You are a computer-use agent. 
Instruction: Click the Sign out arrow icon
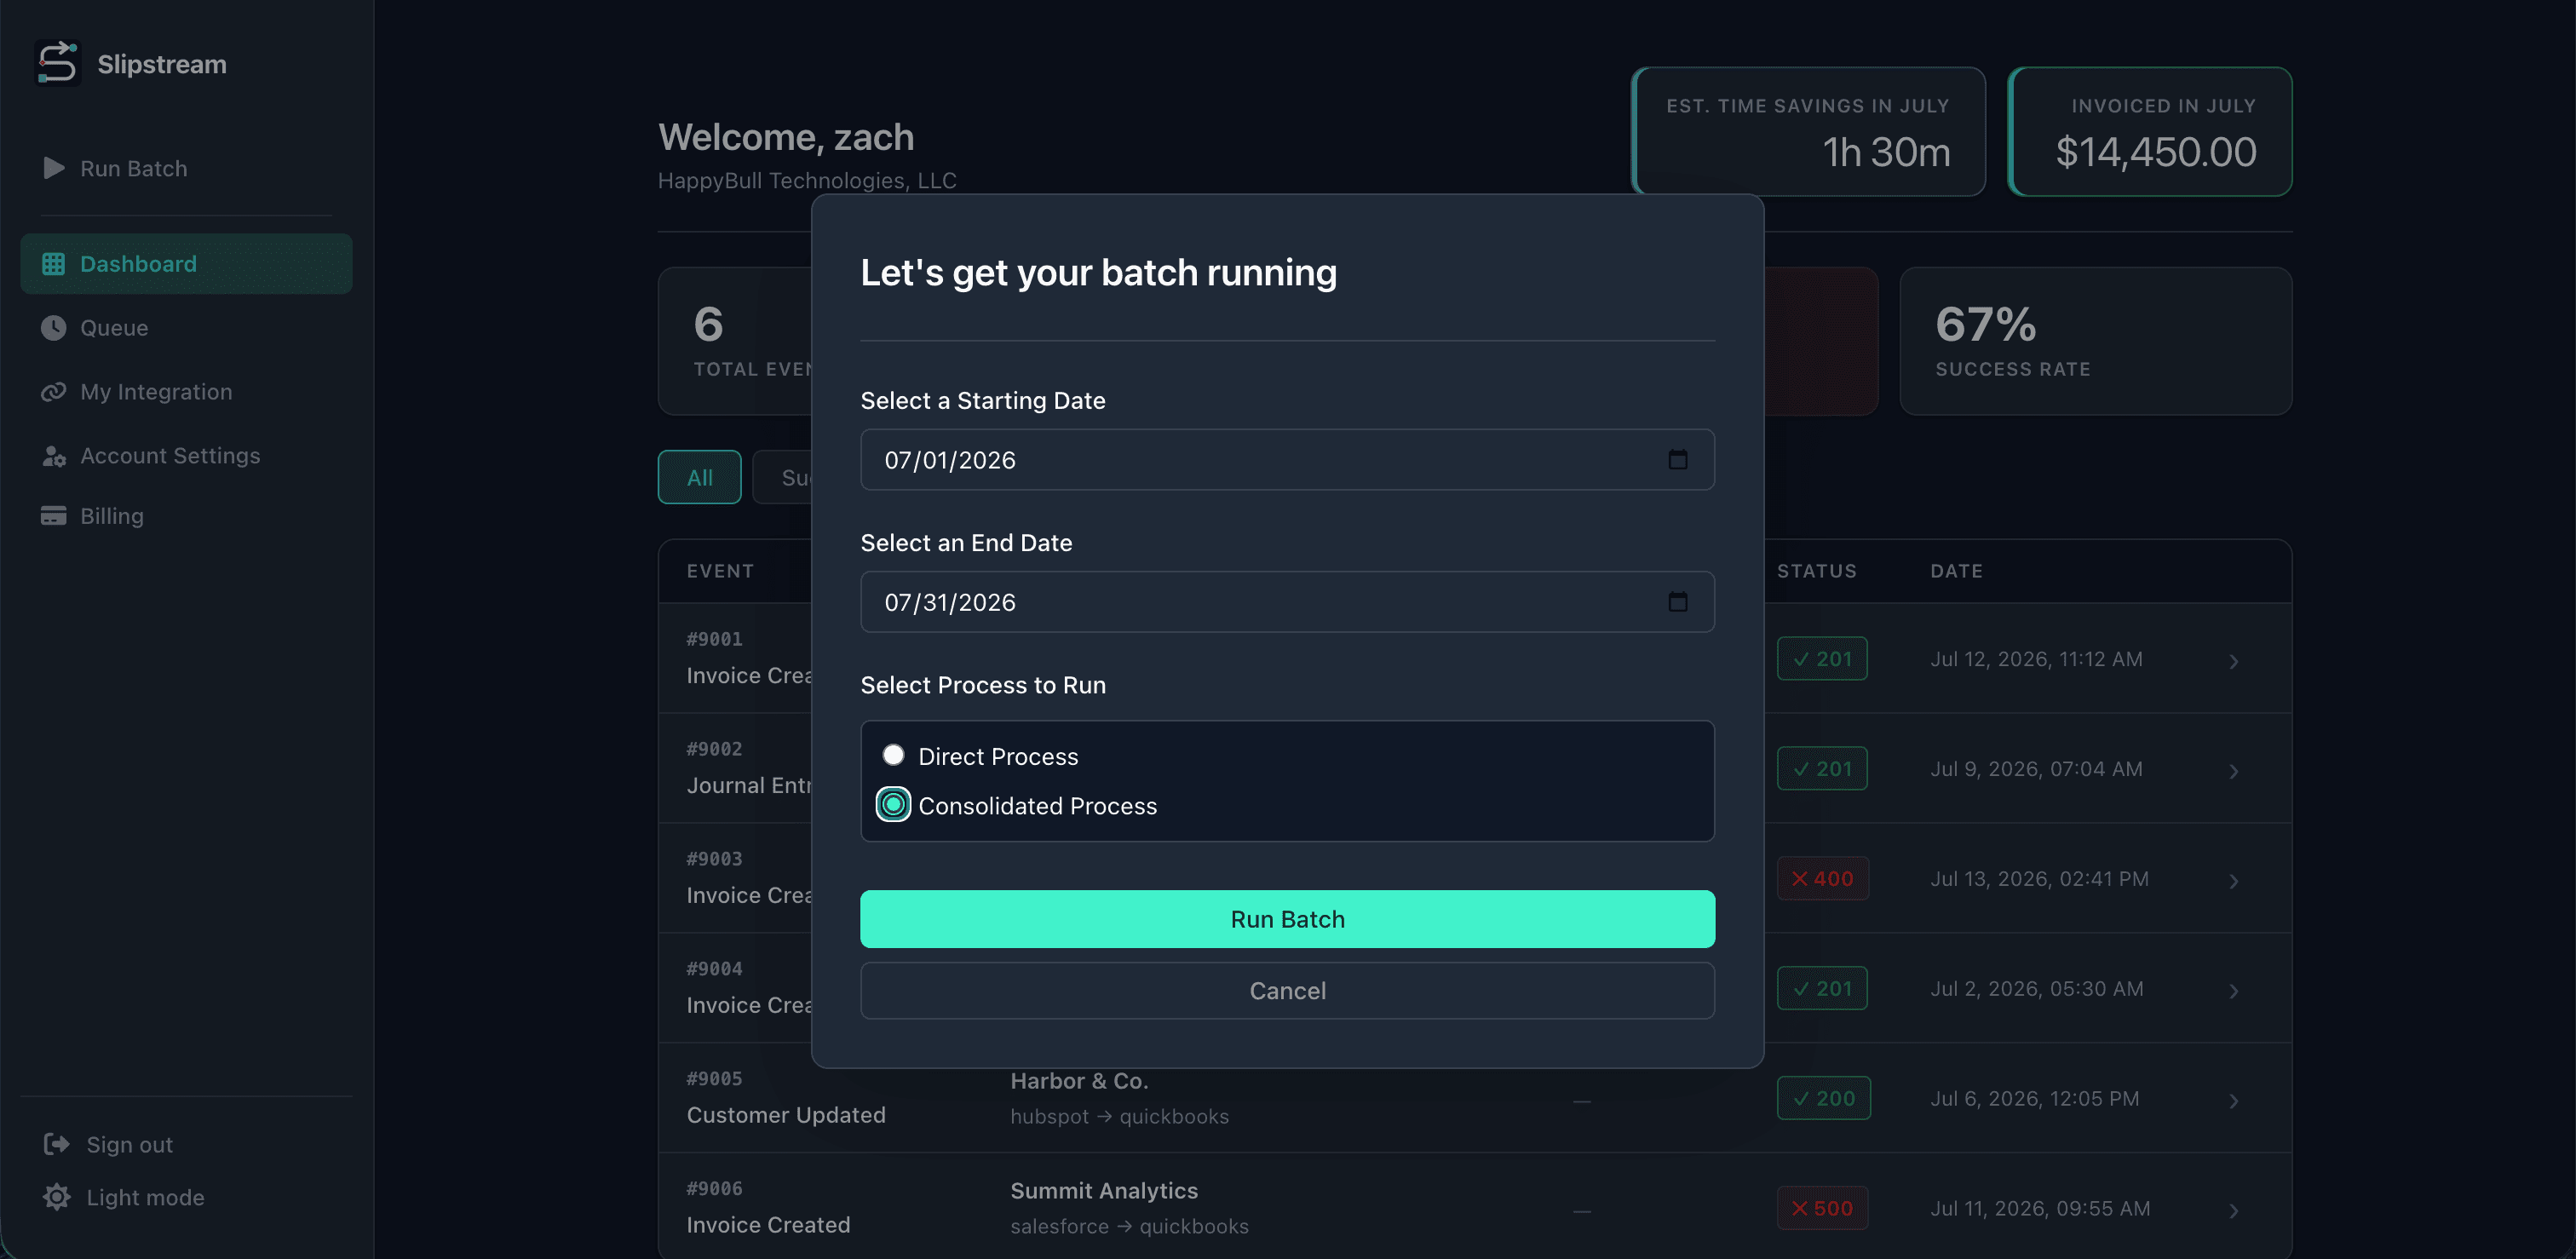coord(56,1144)
